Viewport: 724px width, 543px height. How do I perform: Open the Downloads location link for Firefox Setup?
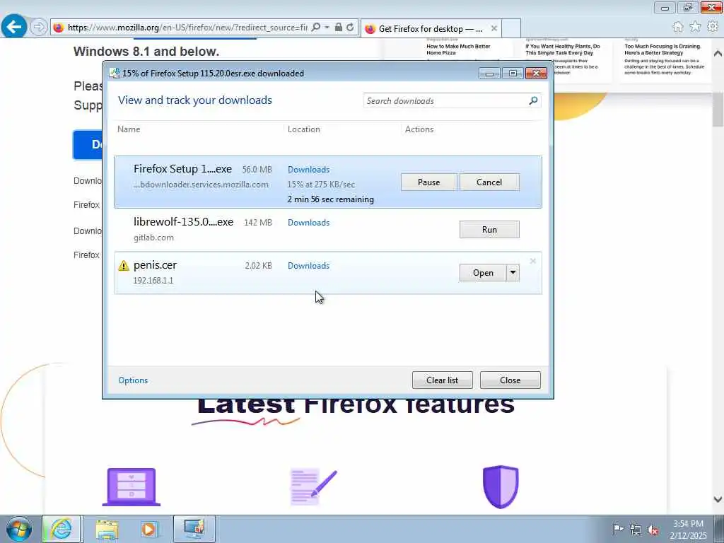tap(308, 170)
